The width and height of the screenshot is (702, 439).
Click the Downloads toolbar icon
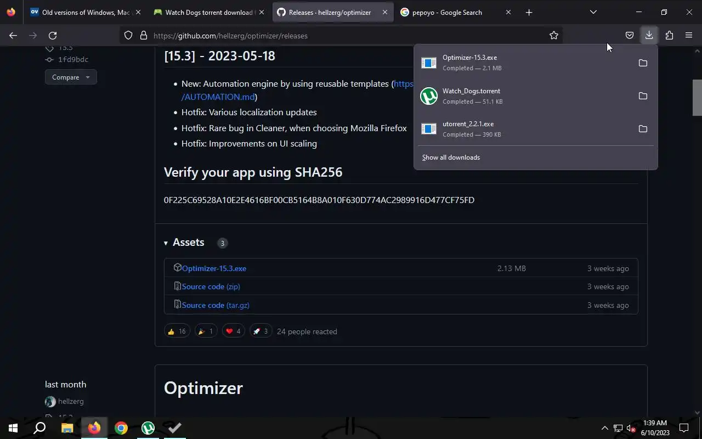click(x=649, y=35)
